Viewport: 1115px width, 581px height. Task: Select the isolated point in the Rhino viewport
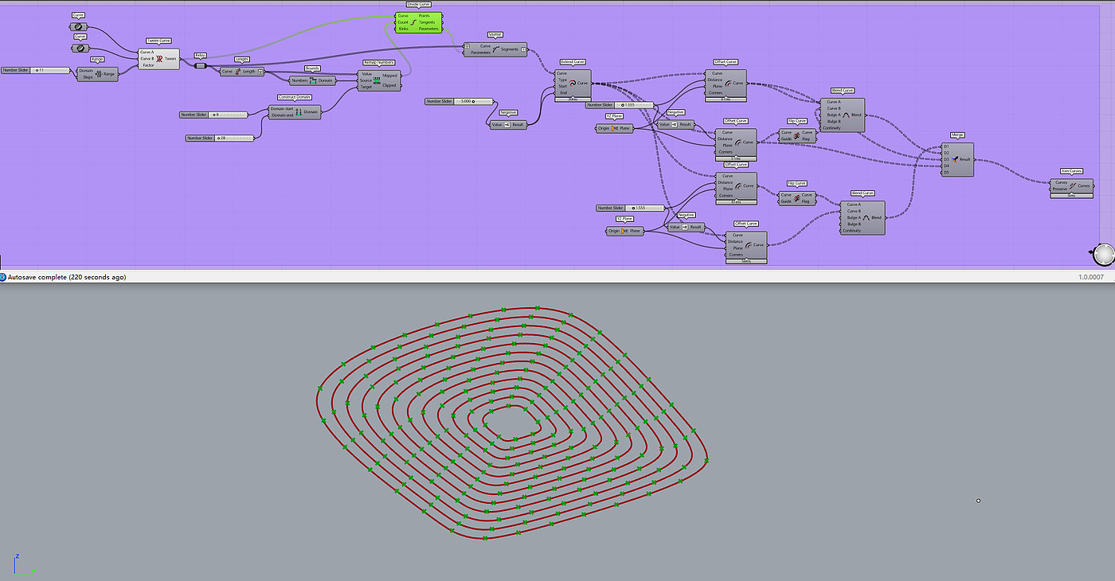(x=978, y=501)
